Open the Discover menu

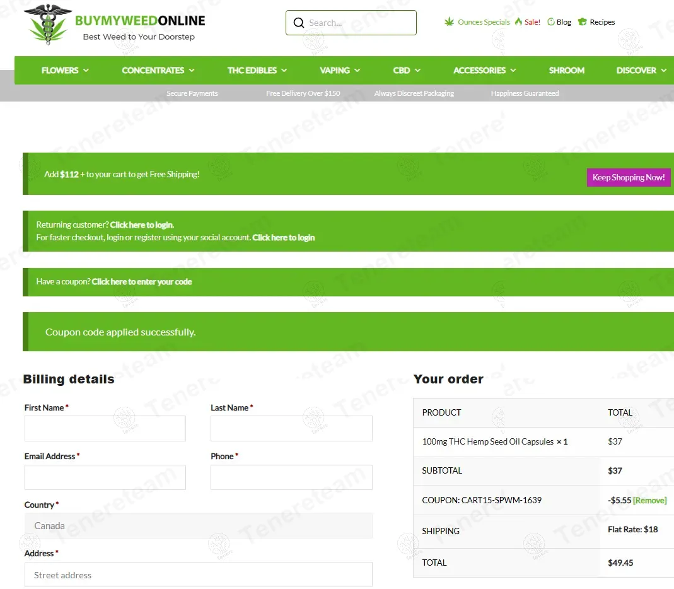coord(636,70)
